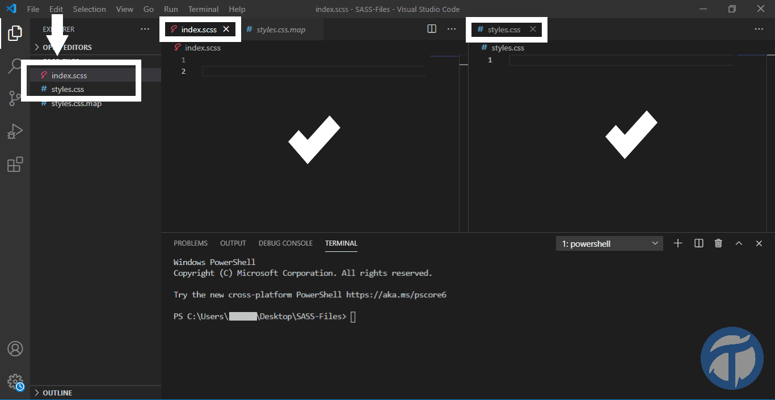Open Explorer panel more actions ellipsis

[145, 29]
